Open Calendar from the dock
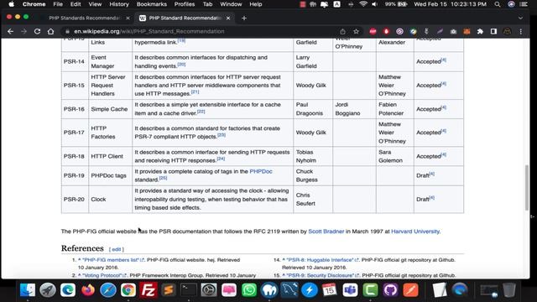 330,290
